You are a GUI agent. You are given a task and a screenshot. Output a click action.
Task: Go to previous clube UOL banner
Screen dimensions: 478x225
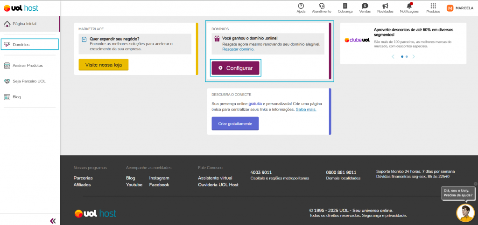point(393,56)
